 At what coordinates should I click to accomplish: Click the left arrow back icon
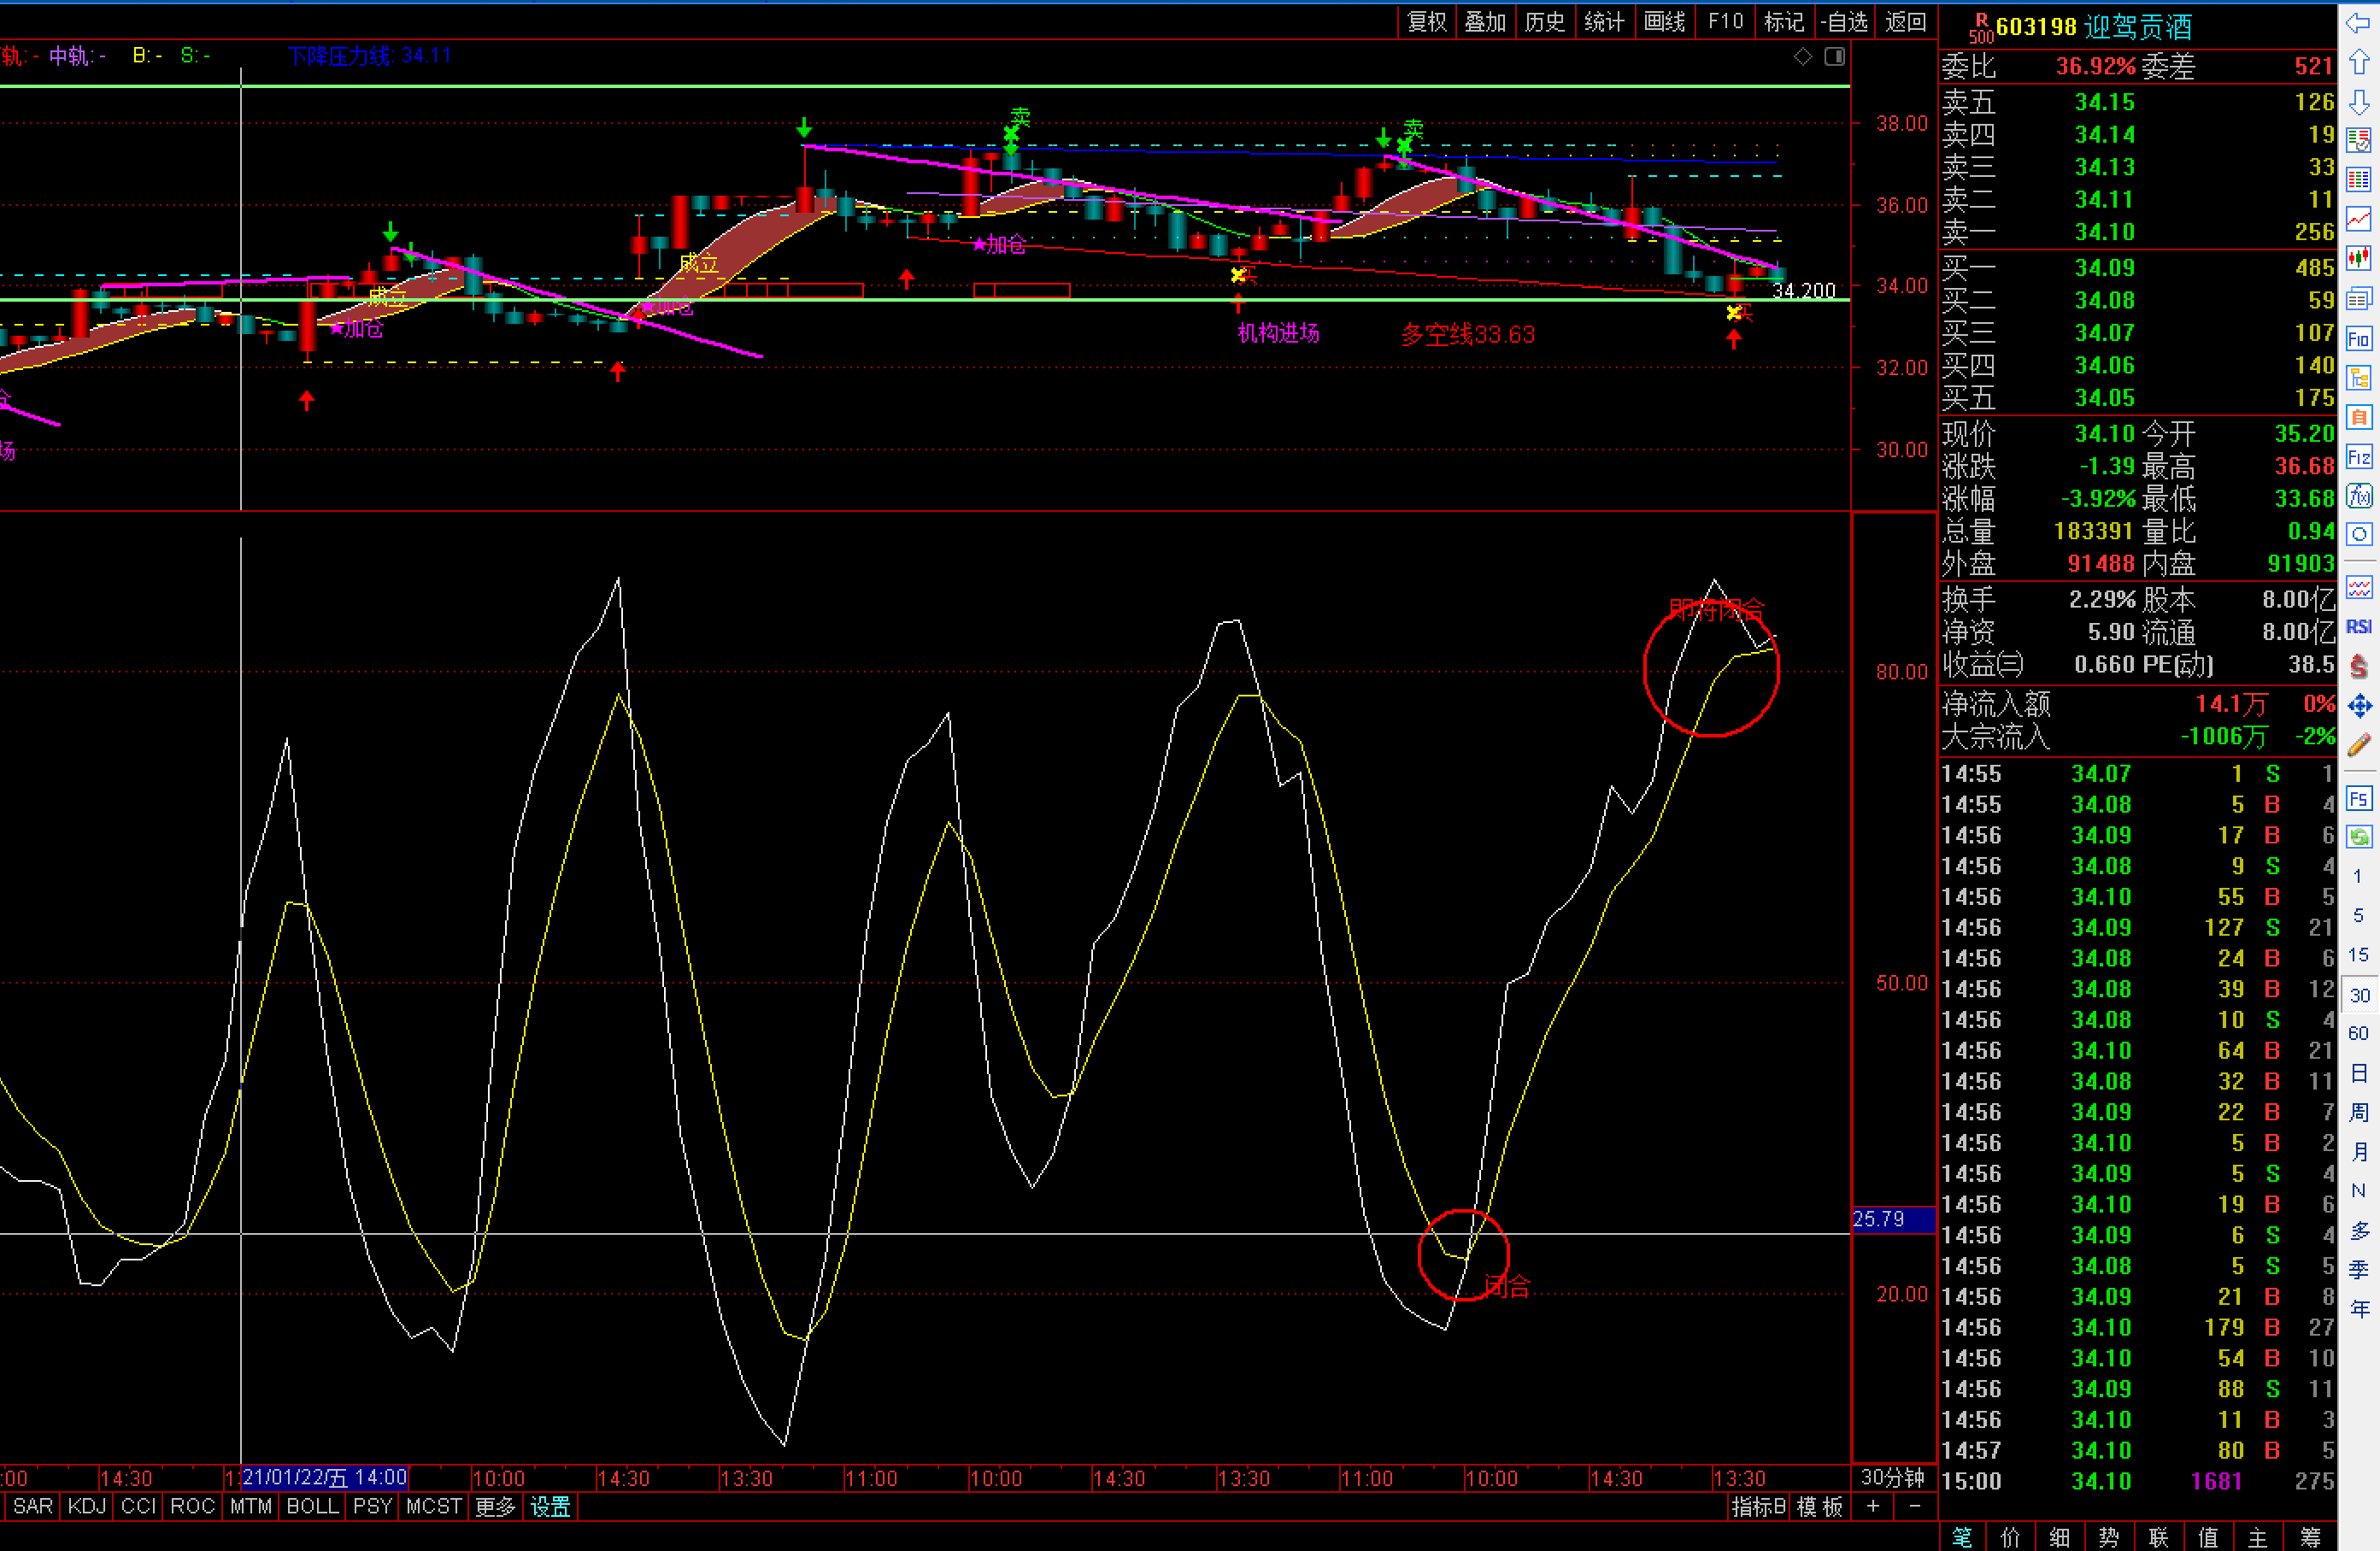point(2358,23)
